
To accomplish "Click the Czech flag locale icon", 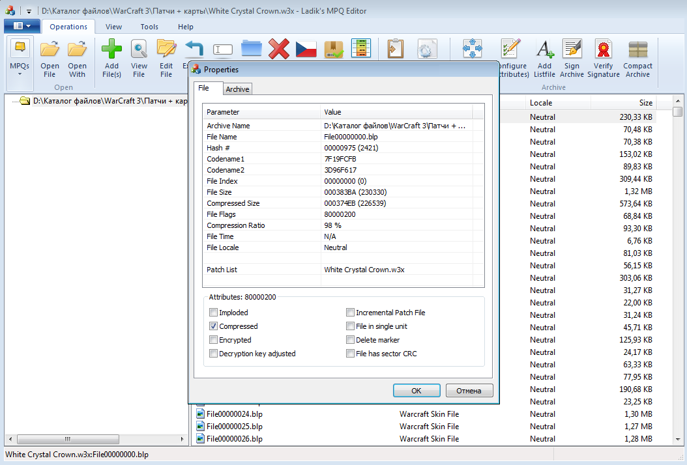I will click(x=306, y=49).
